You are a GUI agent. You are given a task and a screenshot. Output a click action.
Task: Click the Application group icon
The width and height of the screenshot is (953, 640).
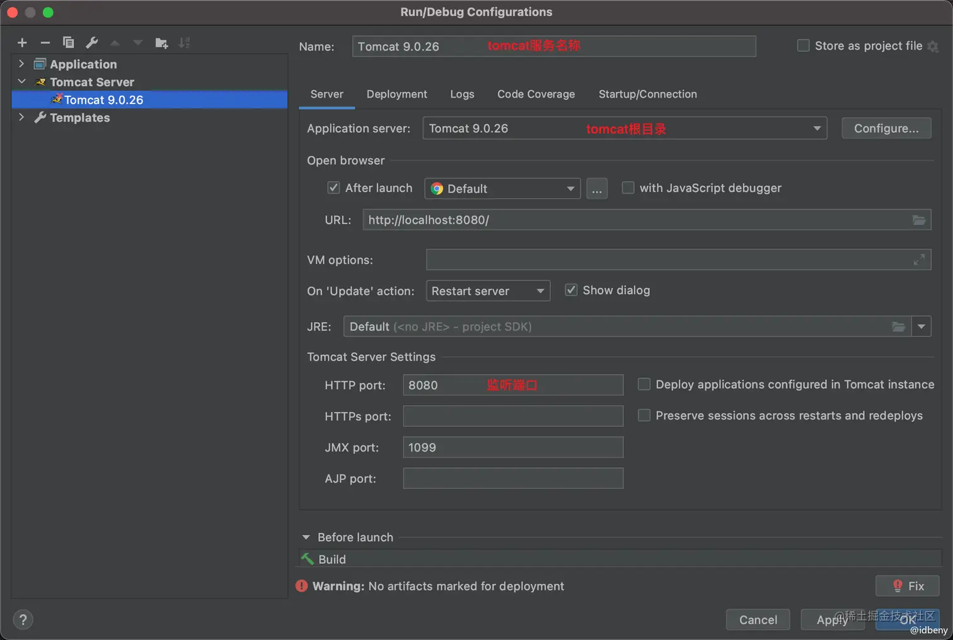pyautogui.click(x=40, y=64)
